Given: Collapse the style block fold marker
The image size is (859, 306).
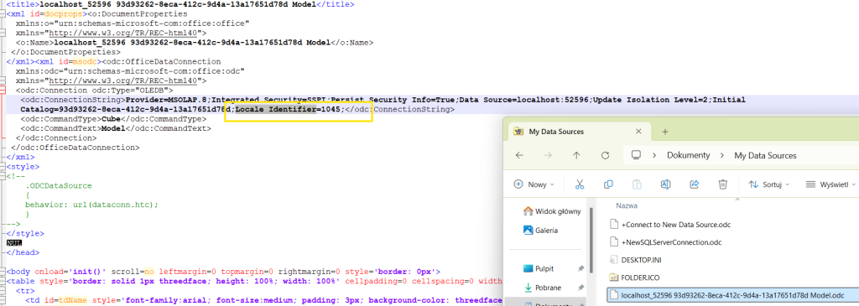Looking at the screenshot, I should coord(3,166).
